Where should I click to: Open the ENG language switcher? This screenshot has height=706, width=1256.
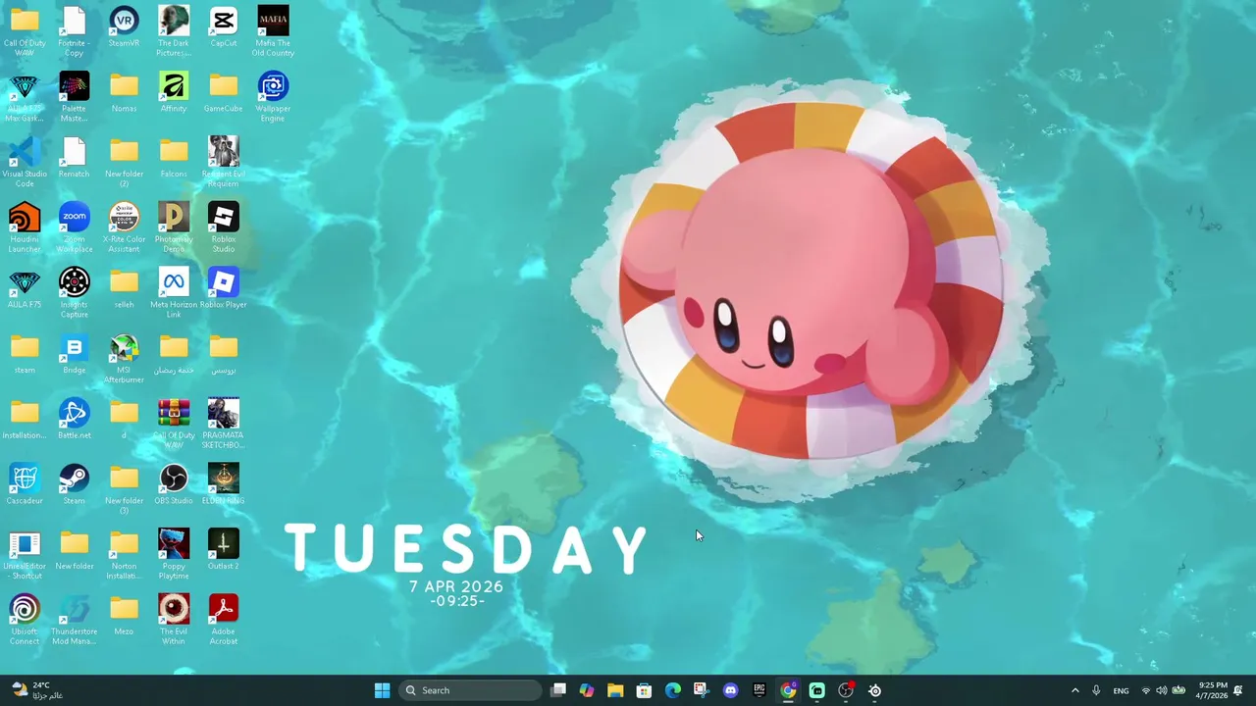point(1121,690)
